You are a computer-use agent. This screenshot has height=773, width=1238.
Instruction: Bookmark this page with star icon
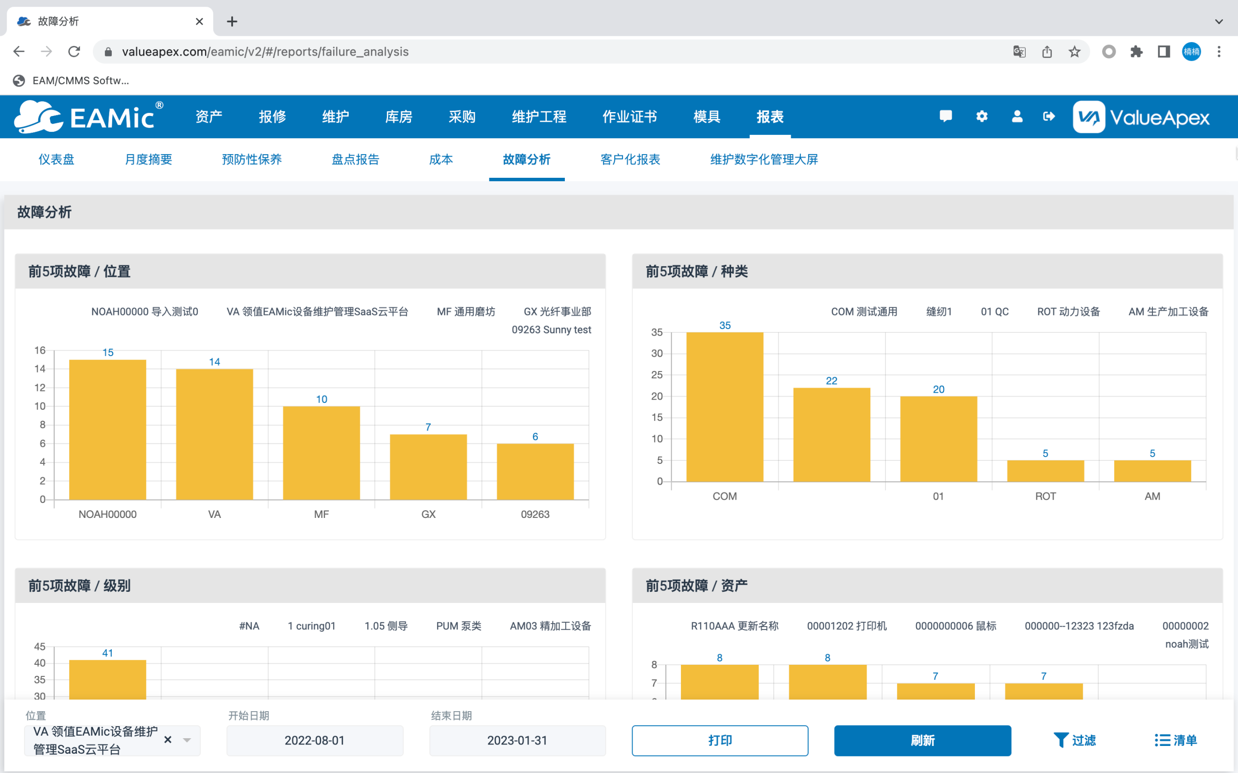1074,52
